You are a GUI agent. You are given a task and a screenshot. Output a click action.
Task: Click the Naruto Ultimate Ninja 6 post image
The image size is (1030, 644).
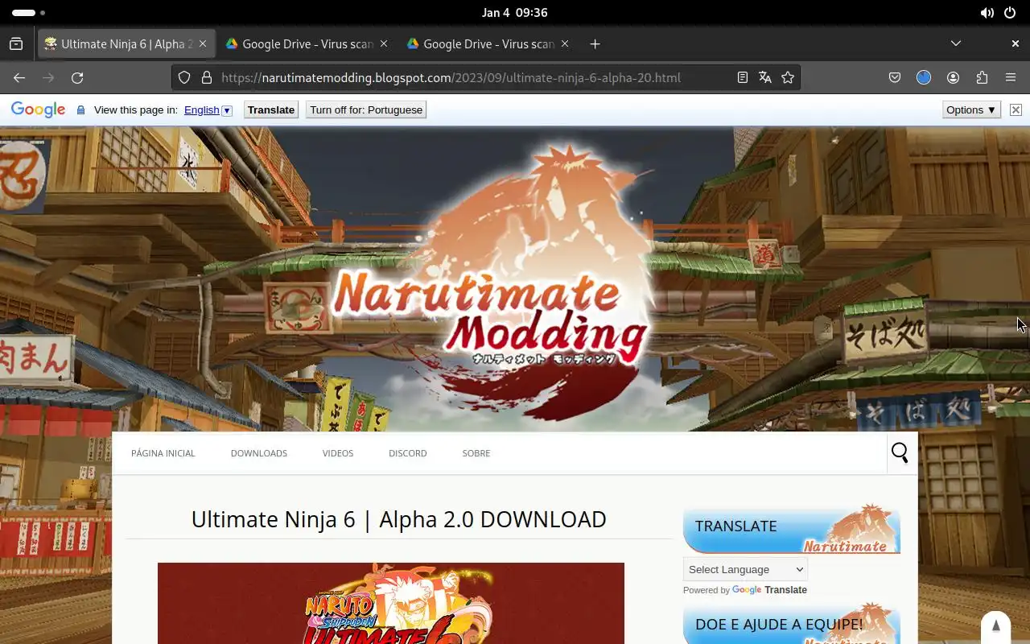[391, 603]
